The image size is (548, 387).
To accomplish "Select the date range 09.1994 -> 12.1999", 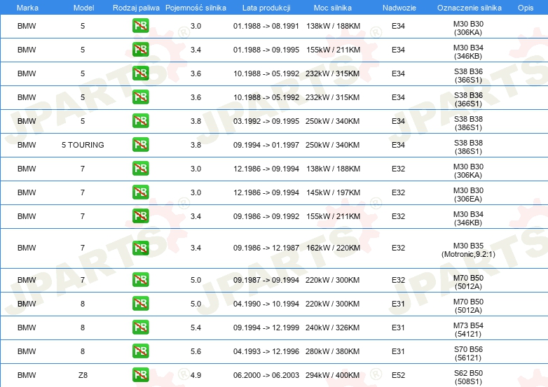I will (x=266, y=328).
